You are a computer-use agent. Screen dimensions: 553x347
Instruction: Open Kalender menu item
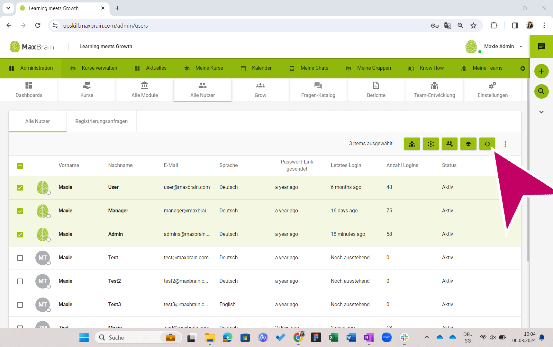point(256,68)
